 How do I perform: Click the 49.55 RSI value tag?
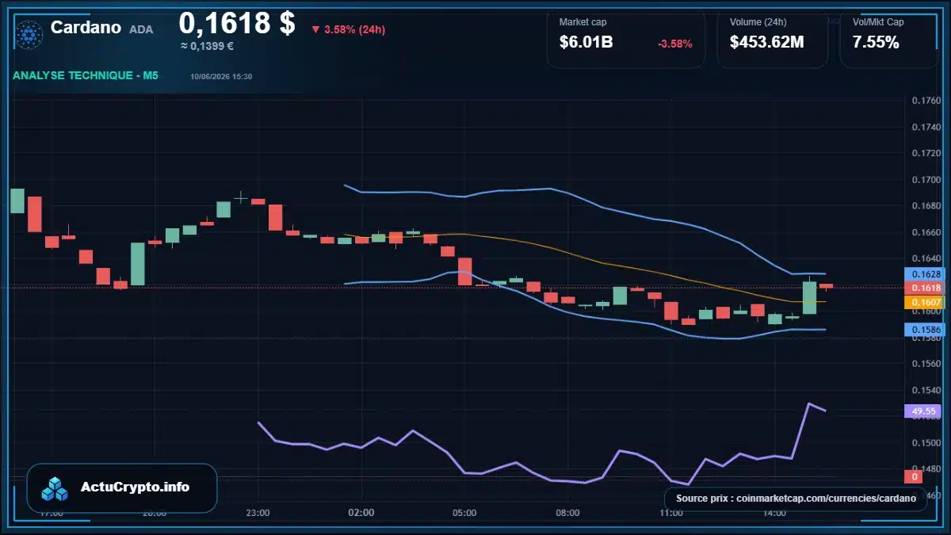pos(921,411)
